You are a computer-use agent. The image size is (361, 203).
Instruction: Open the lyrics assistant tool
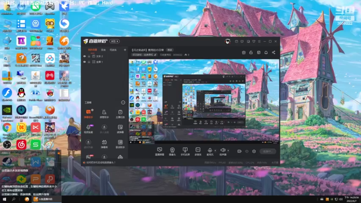pyautogui.click(x=120, y=144)
